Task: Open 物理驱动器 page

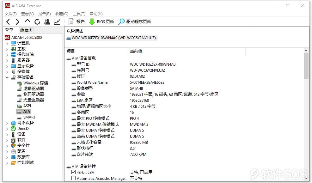Action: 34,94
